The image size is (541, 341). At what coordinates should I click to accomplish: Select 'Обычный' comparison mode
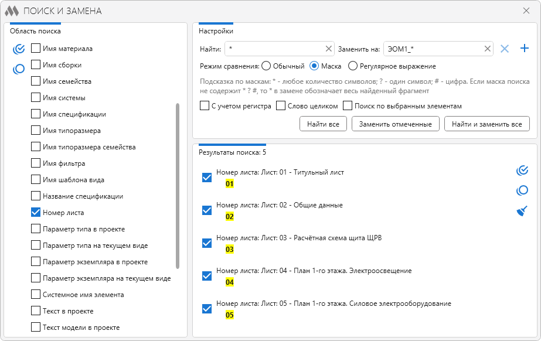[266, 66]
